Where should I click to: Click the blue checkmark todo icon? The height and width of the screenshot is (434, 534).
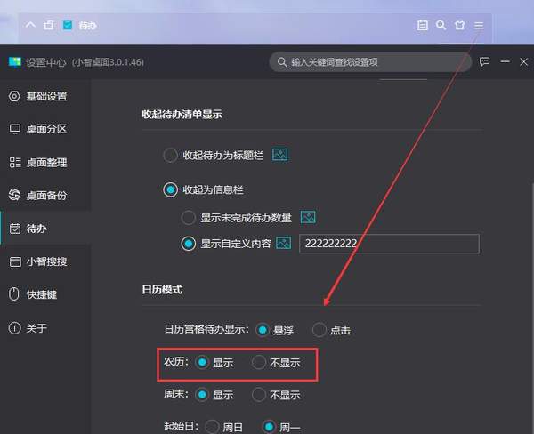pyautogui.click(x=68, y=25)
